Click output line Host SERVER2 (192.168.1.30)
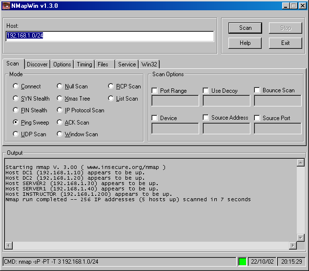The height and width of the screenshot is (271, 309). pyautogui.click(x=82, y=183)
